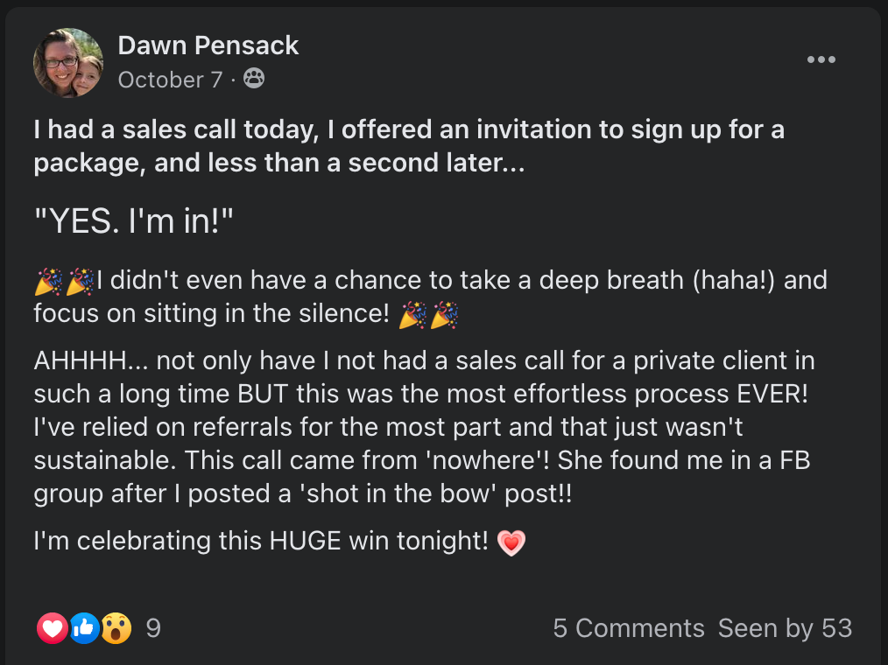888x665 pixels.
Task: Open the three-dot post options menu
Action: [821, 59]
